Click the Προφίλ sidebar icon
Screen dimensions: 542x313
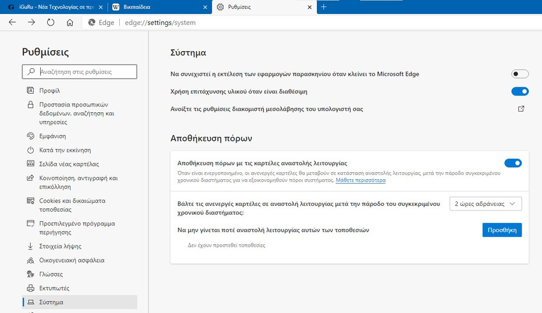tap(31, 91)
